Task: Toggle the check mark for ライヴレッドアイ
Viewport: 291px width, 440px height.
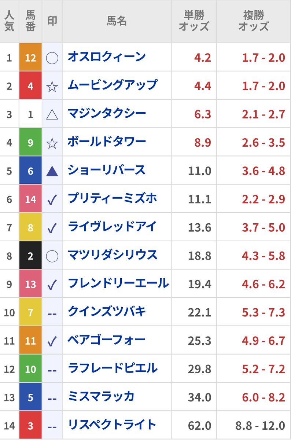Action: pos(52,228)
